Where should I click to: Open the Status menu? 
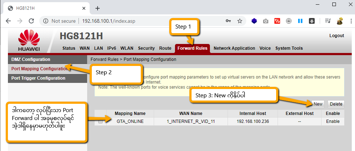(69, 48)
